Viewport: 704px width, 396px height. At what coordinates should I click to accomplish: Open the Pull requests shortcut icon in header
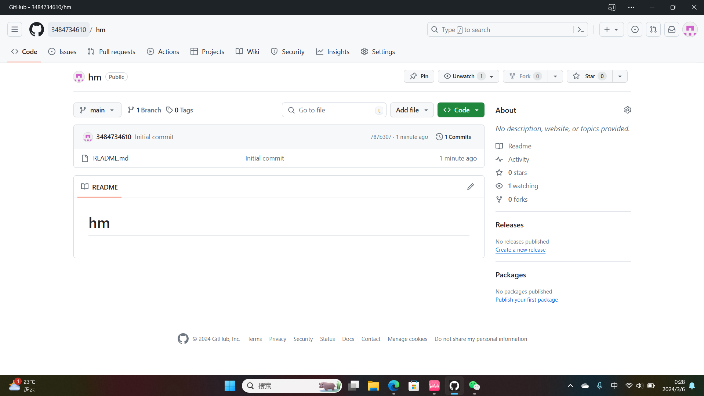[653, 29]
